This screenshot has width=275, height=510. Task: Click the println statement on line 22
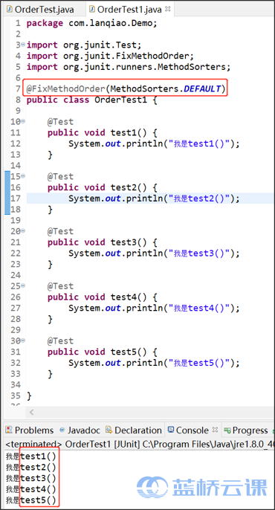tap(154, 253)
